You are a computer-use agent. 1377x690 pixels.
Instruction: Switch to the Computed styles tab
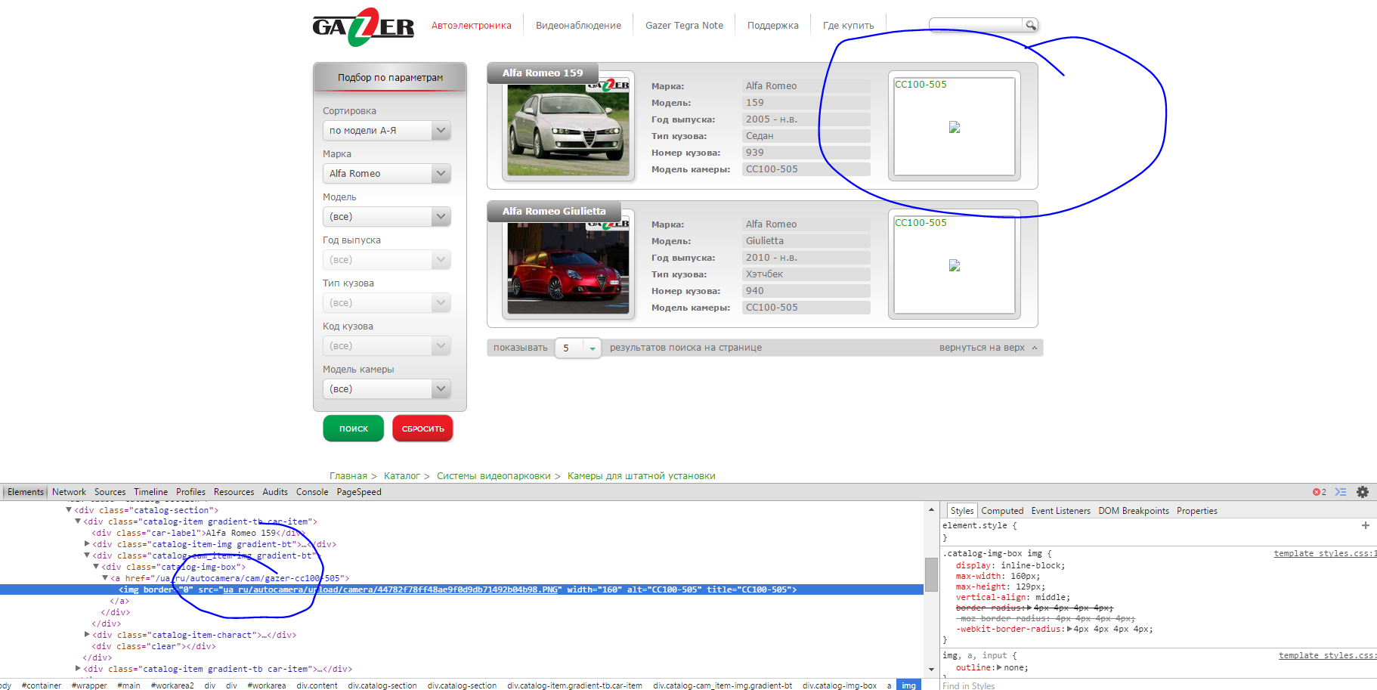pos(1002,511)
